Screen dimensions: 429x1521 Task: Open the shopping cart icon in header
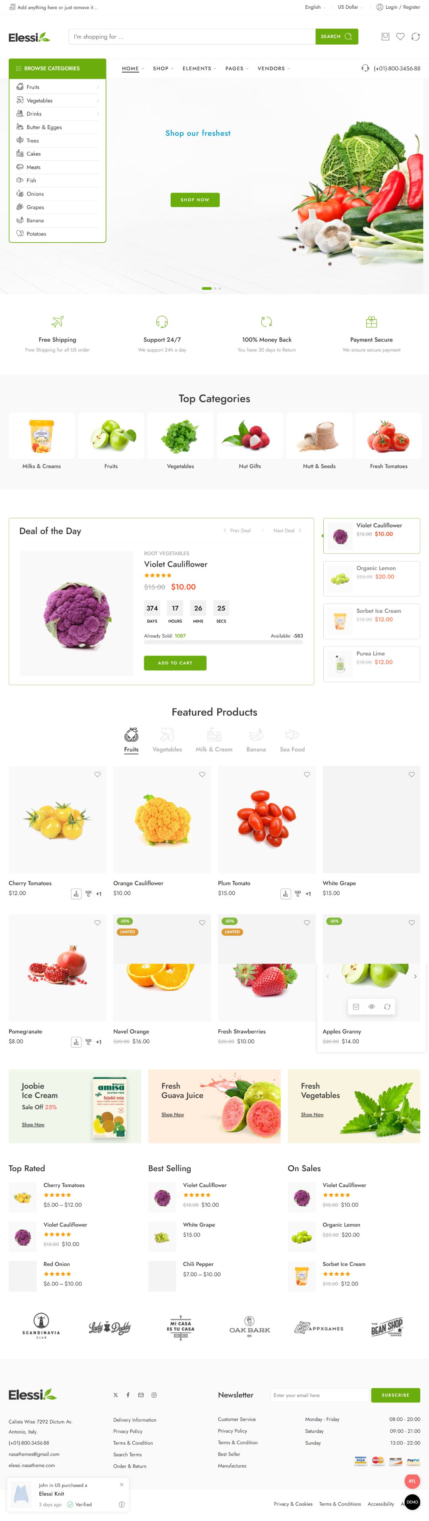click(385, 37)
